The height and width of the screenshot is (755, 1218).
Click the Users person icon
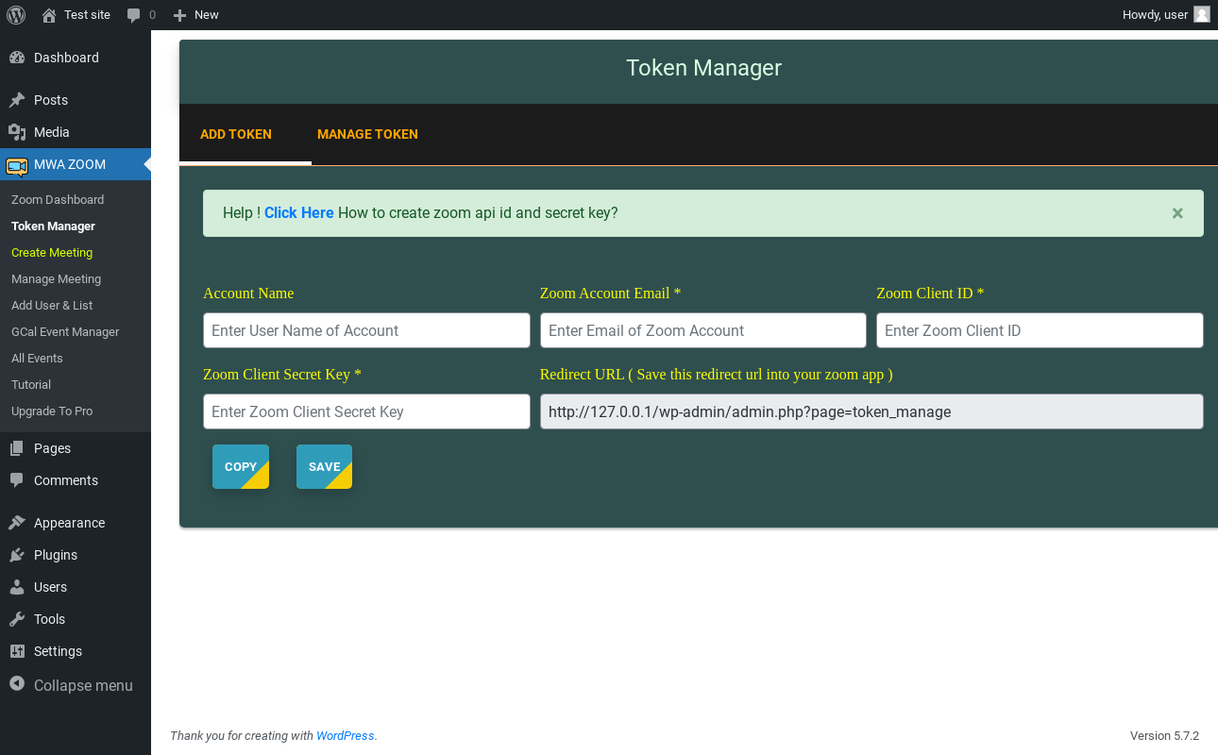click(x=17, y=587)
